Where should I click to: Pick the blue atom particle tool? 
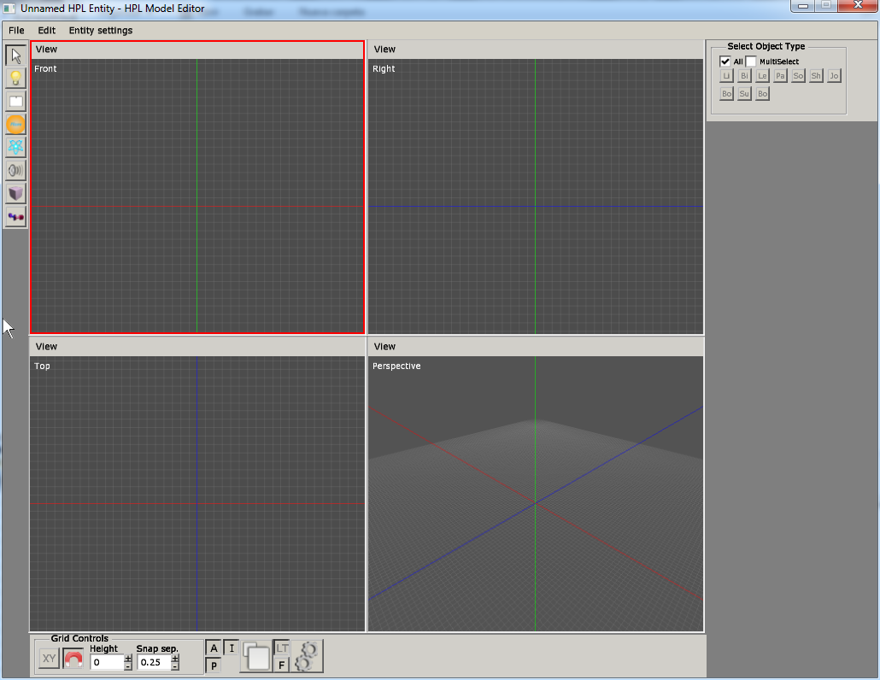[15, 147]
